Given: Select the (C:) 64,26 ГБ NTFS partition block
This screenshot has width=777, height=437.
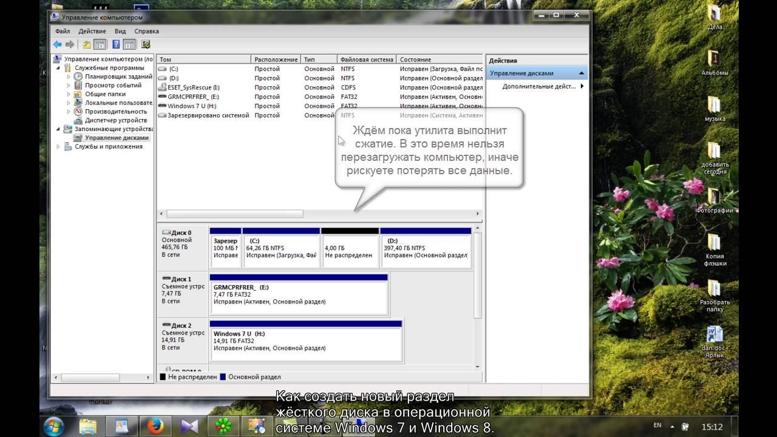Looking at the screenshot, I should click(x=281, y=248).
